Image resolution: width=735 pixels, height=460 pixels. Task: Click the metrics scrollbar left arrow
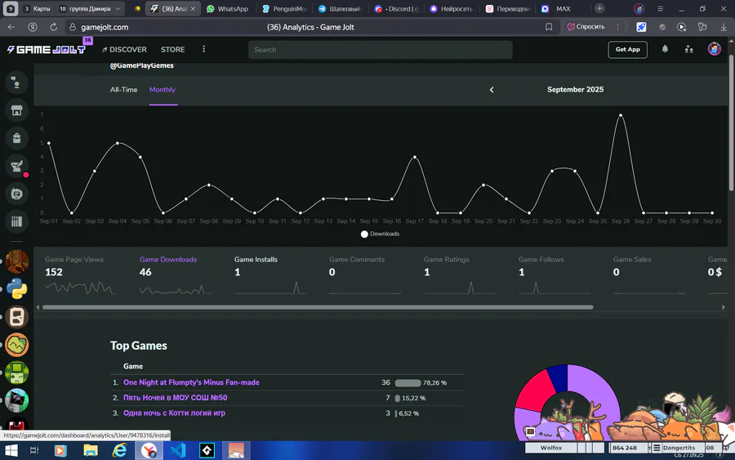(38, 307)
